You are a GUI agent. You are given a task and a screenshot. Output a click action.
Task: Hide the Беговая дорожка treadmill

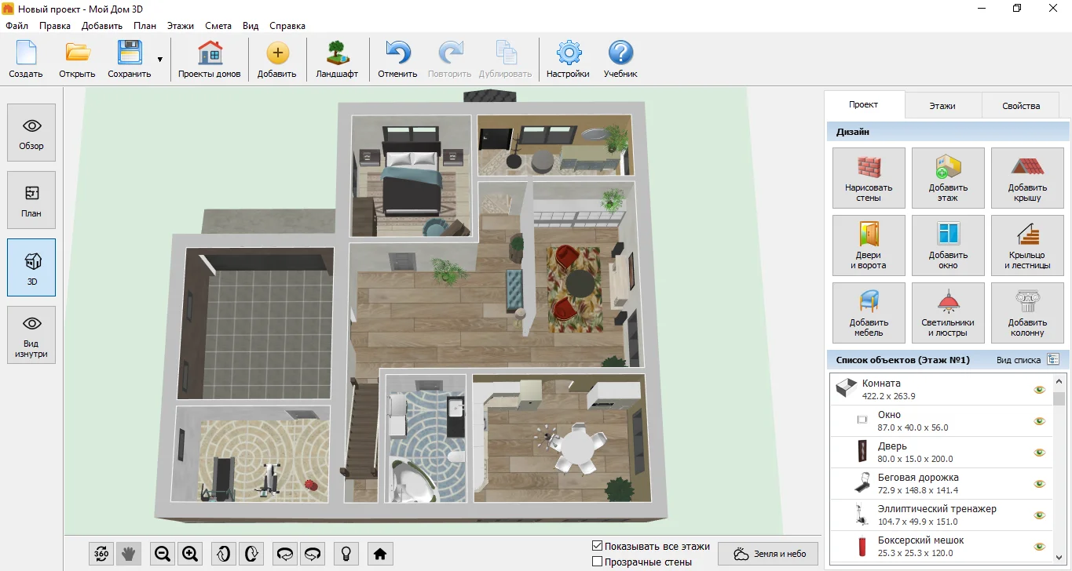point(1040,484)
